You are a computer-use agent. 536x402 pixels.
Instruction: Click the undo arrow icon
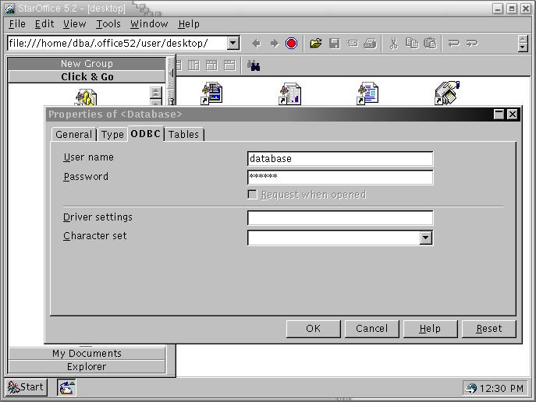point(454,44)
